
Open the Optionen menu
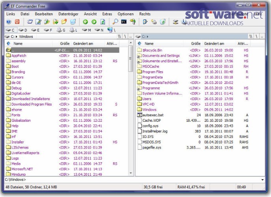tap(126, 14)
